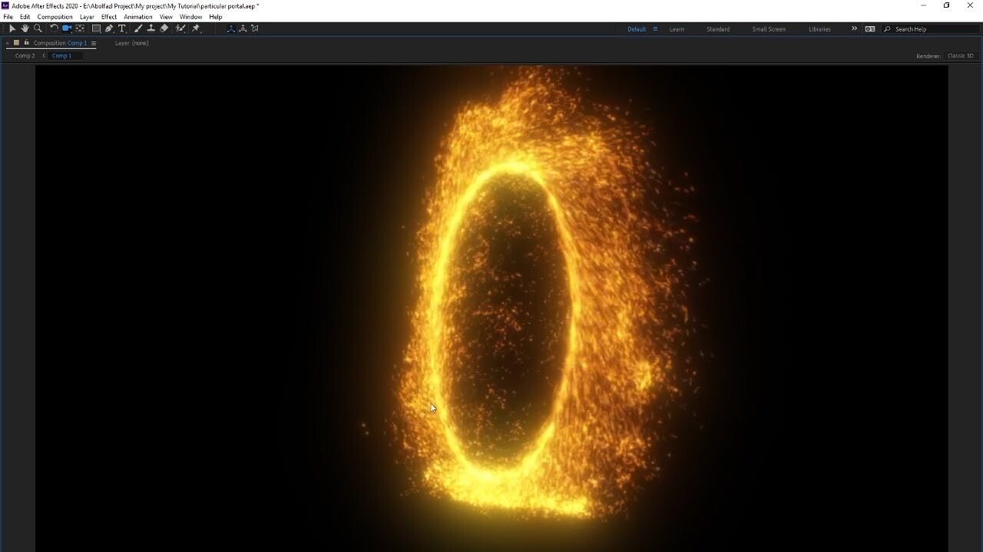983x552 pixels.
Task: Open the Classic 3D renderer settings
Action: (x=960, y=55)
